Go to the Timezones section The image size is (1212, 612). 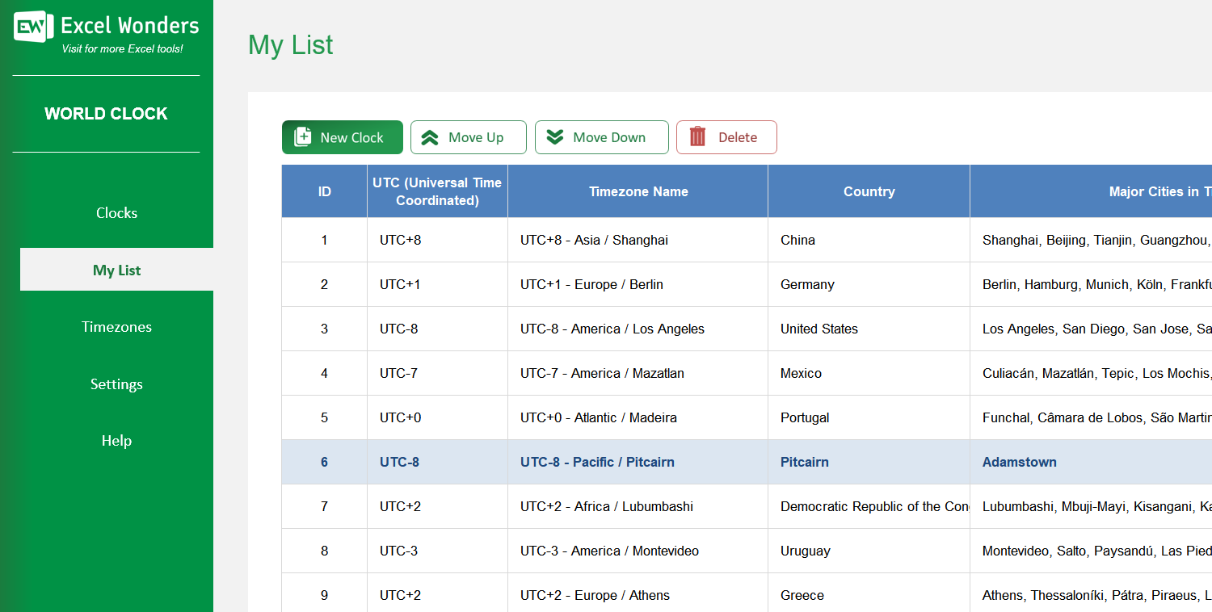(x=116, y=327)
